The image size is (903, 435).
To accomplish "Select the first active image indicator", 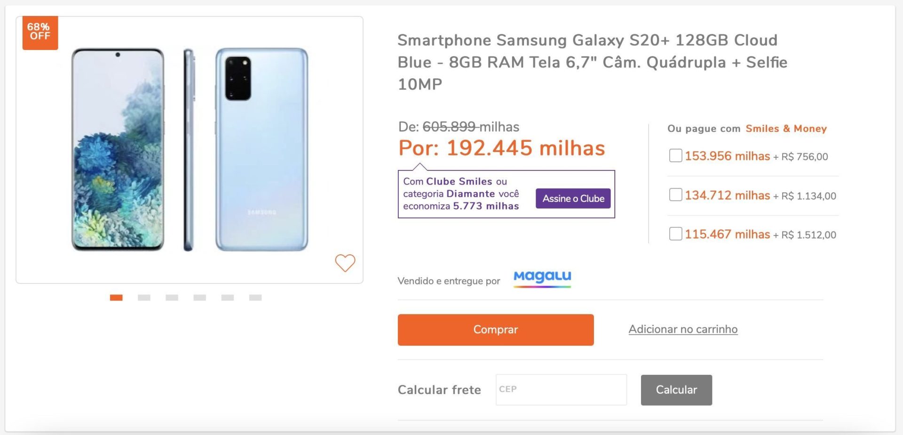I will tap(116, 298).
